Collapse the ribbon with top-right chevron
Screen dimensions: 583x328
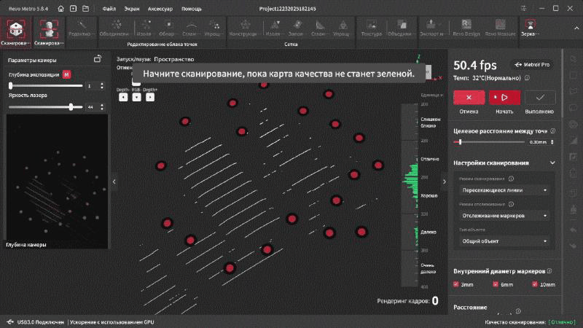pyautogui.click(x=576, y=28)
